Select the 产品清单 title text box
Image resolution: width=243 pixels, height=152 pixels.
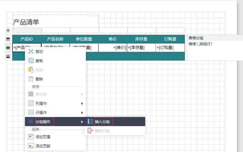(56, 21)
